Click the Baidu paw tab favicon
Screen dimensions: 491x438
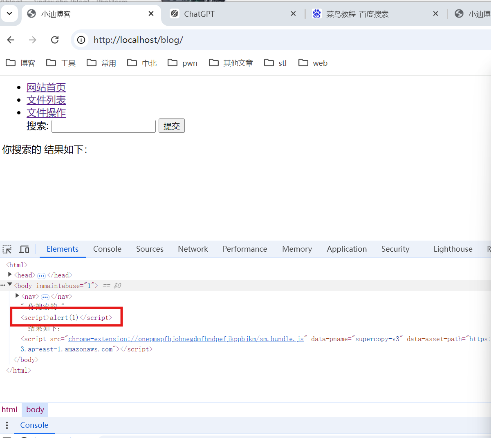316,13
